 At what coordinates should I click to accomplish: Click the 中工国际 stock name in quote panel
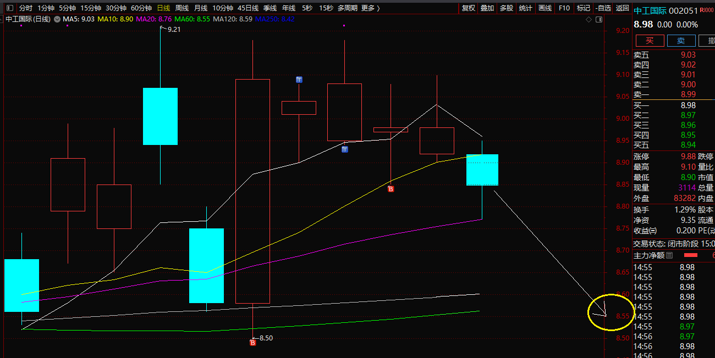coord(651,11)
